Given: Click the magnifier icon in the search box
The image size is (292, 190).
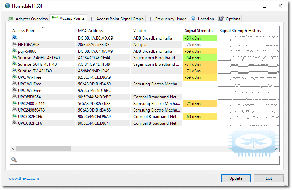Looking at the screenshot, I should (14, 160).
